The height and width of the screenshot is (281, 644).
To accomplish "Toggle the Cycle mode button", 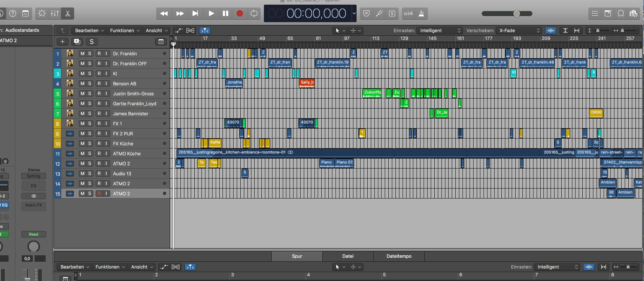I will (254, 14).
